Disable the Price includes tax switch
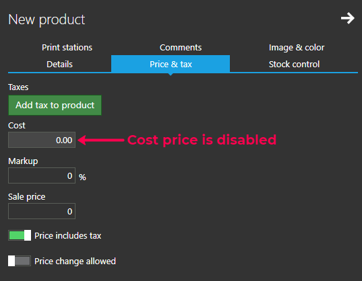 tap(20, 235)
